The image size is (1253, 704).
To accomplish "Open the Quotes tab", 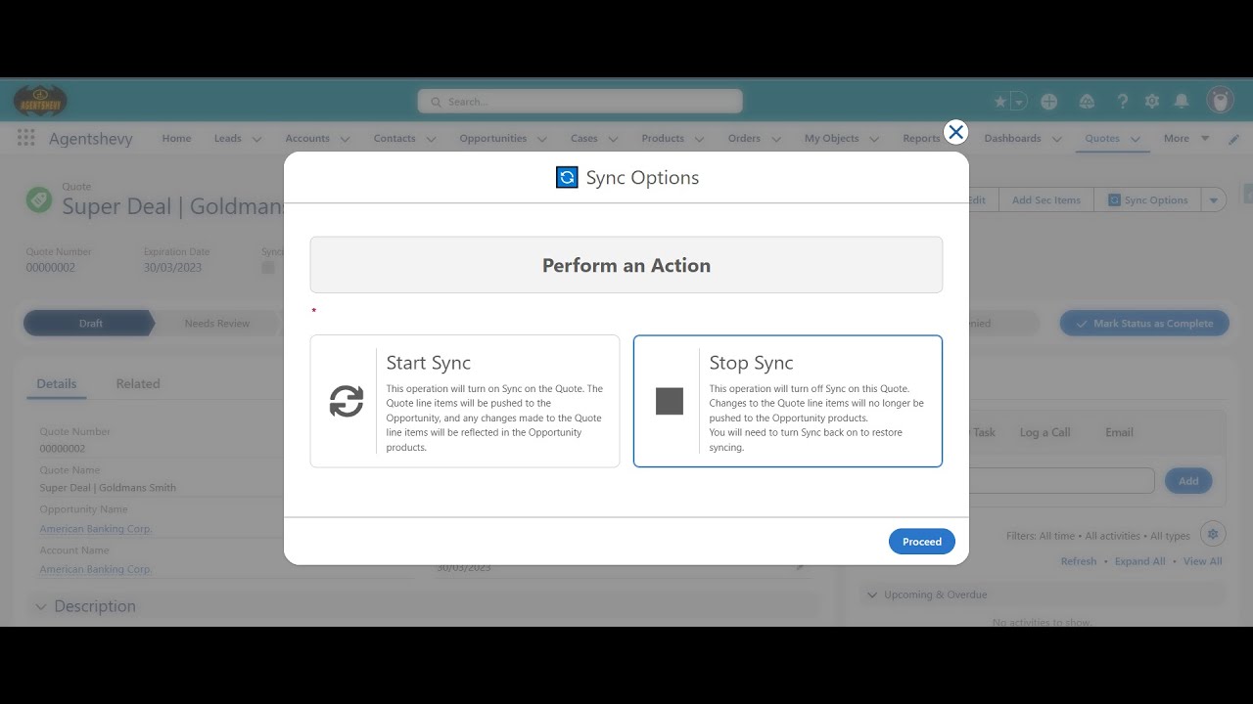I will coord(1102,138).
